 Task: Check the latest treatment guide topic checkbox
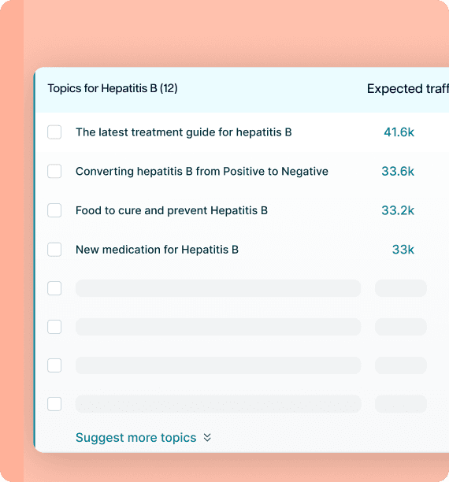(54, 132)
